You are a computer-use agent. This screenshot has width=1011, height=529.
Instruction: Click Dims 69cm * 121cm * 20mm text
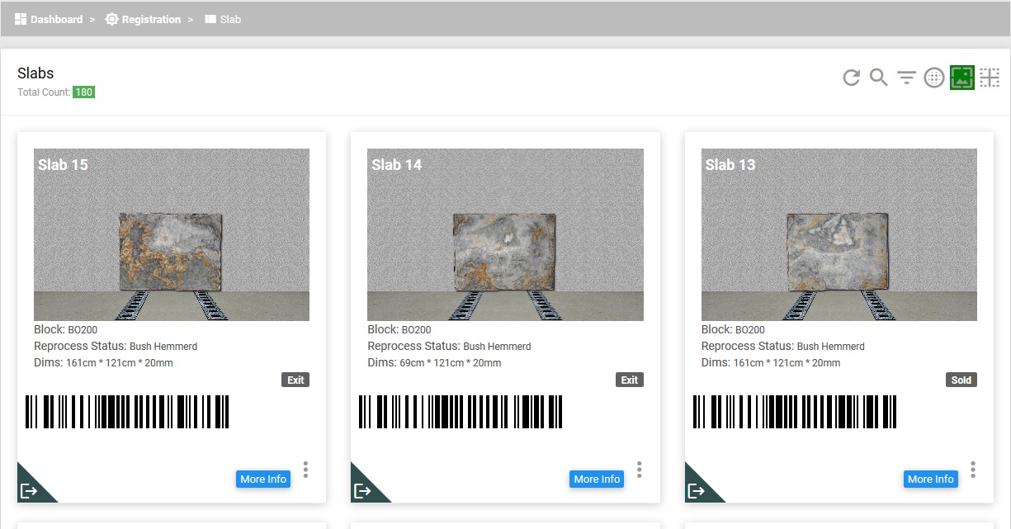434,362
